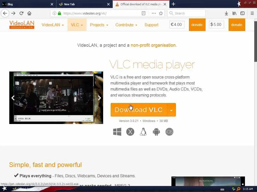Viewport: 257px width, 192px height.
Task: Open the keyboard icon in system tray
Action: point(222,189)
